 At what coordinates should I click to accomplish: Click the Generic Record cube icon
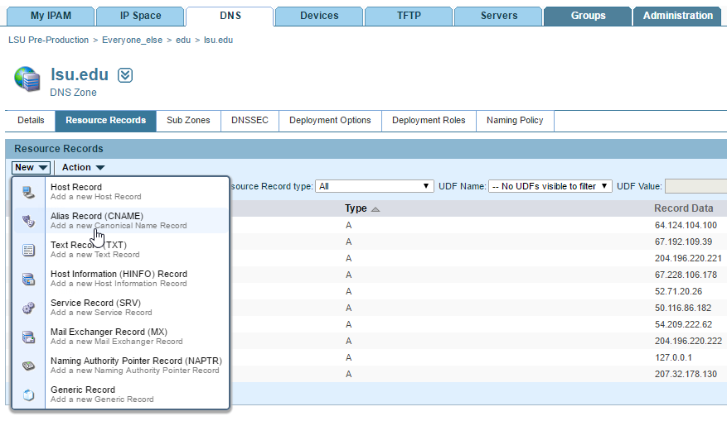pos(28,395)
